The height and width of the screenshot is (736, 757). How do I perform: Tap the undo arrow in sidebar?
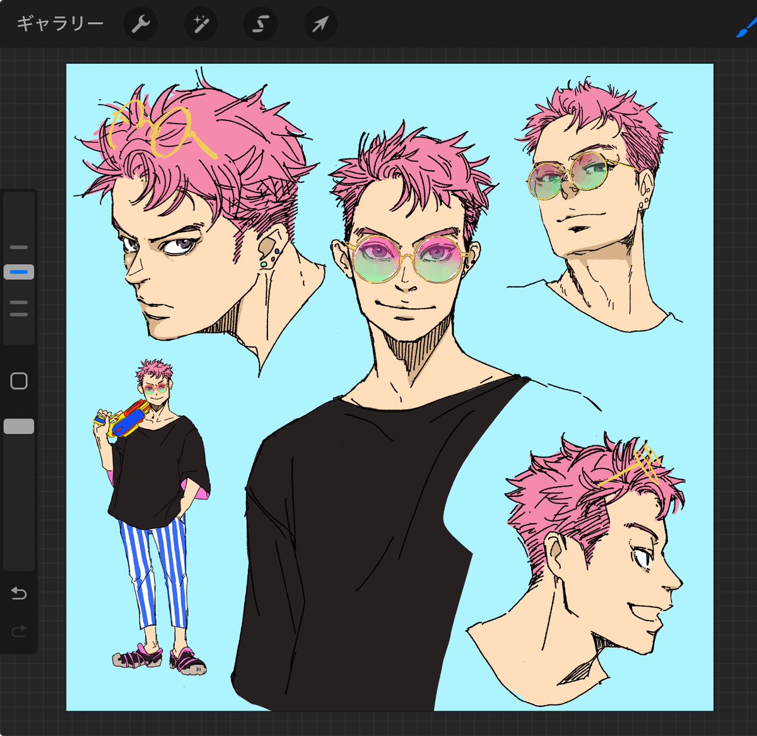(x=19, y=593)
